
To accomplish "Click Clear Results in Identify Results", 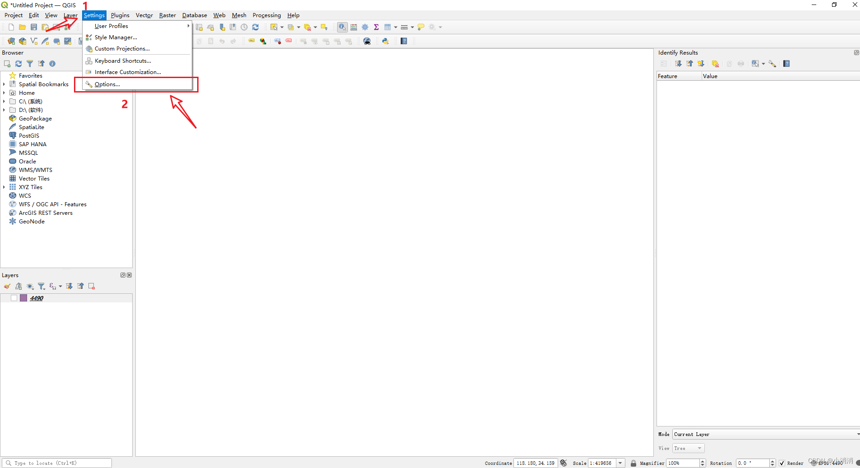I will click(x=715, y=64).
